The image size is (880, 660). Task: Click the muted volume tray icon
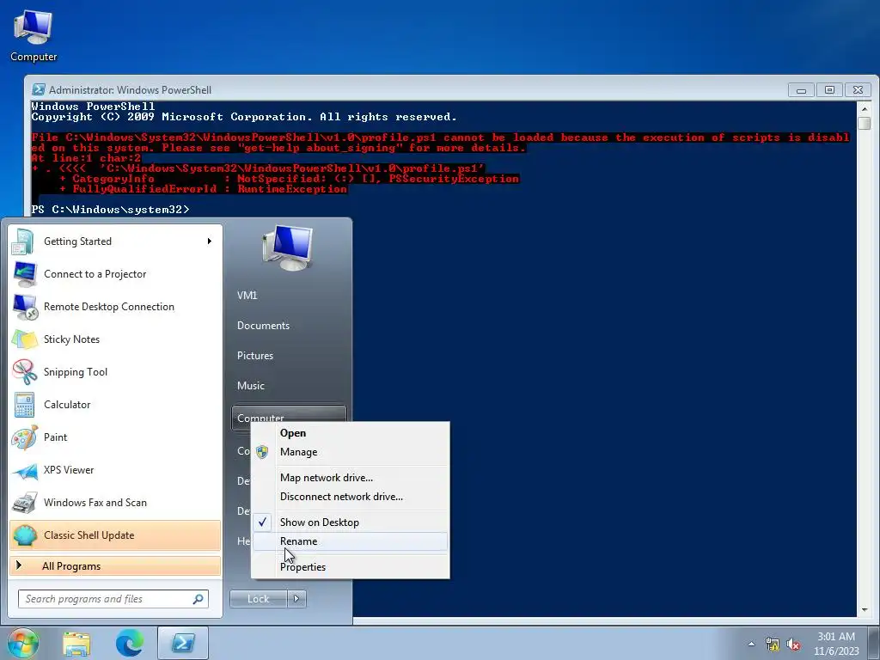(793, 644)
